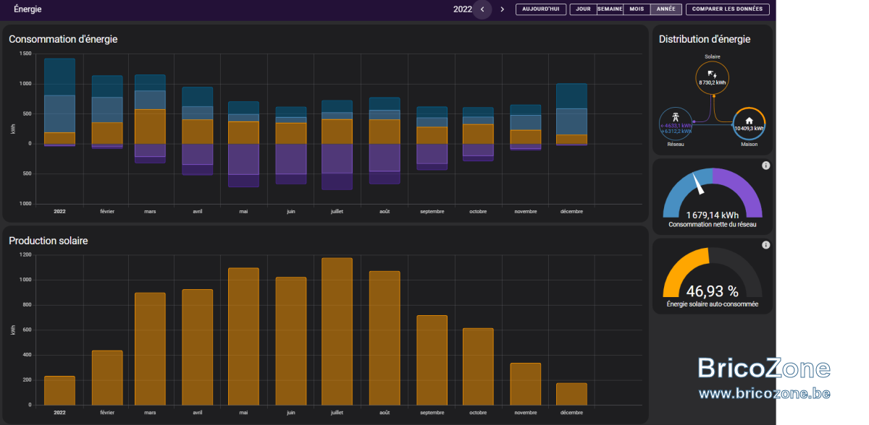The height and width of the screenshot is (425, 869).
Task: Go to previous year with left chevron
Action: pyautogui.click(x=482, y=9)
